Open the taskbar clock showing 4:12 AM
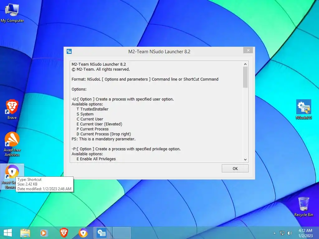The image size is (319, 239). click(x=305, y=233)
